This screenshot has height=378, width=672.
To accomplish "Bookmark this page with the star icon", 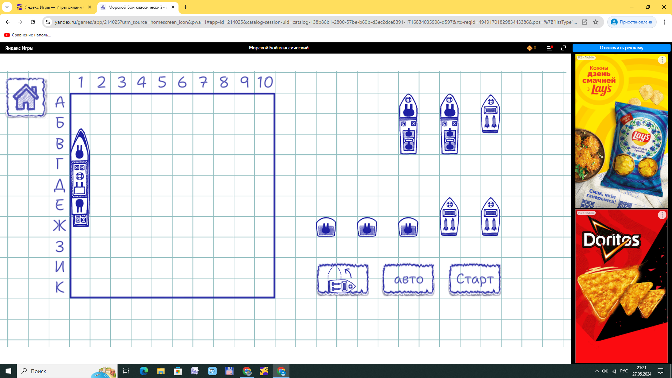I will click(596, 22).
